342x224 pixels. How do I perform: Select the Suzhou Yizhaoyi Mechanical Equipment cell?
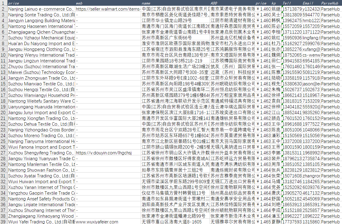[x=41, y=38]
